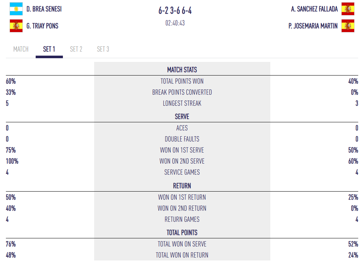
Task: Click the Argentina flag beside D. Brea Senesi
Action: point(16,9)
